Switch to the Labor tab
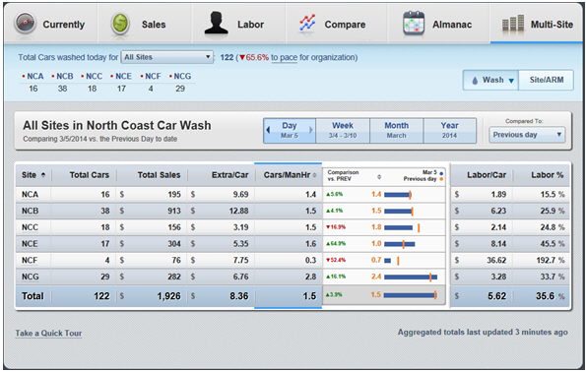Viewport: 586px width, 372px height. [x=239, y=24]
